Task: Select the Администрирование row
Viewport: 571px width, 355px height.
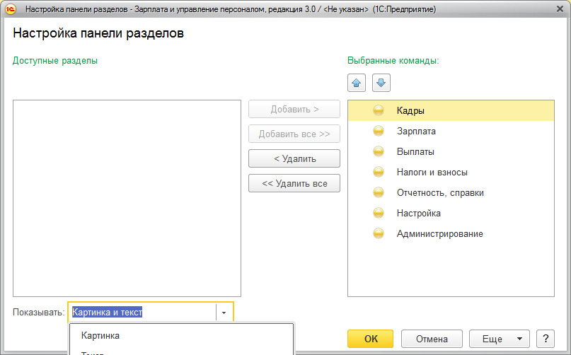Action: (x=451, y=233)
